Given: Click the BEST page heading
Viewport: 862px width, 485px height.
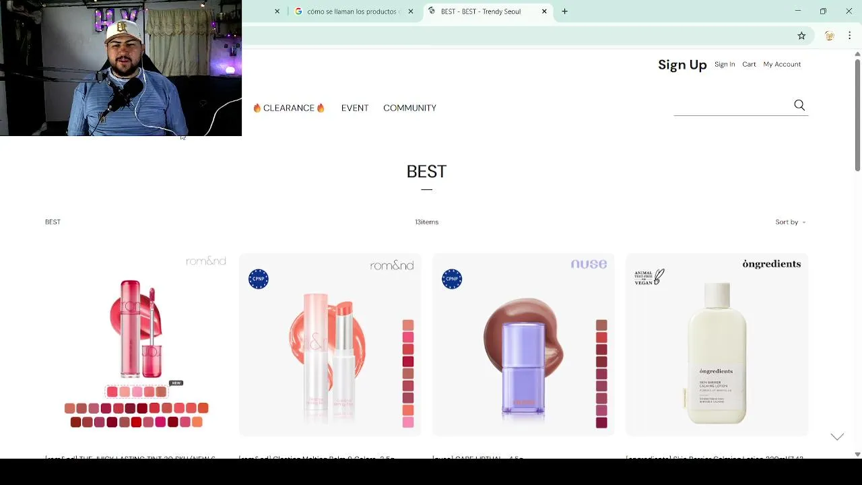Looking at the screenshot, I should [426, 172].
